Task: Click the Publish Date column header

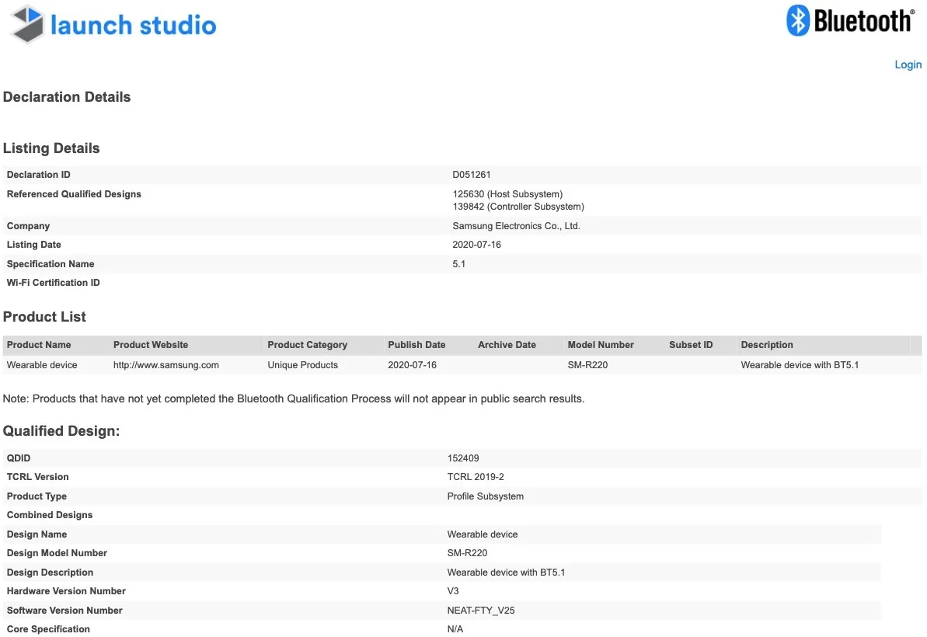Action: click(x=416, y=344)
